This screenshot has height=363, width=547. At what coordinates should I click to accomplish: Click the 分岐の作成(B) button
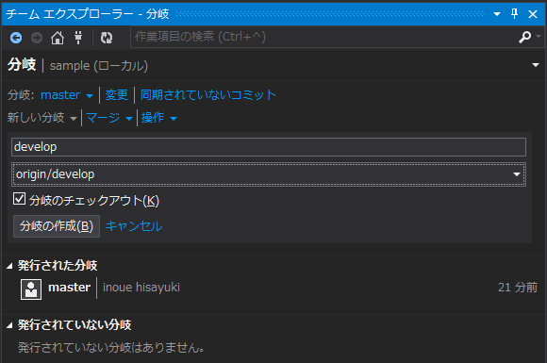tap(57, 226)
